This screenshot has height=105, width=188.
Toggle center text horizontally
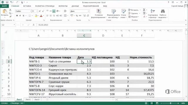51,15
